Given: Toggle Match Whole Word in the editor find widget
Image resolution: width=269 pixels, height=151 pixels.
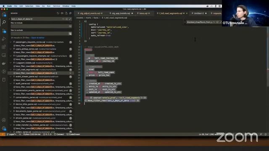Looking at the screenshot, I should point(217,22).
